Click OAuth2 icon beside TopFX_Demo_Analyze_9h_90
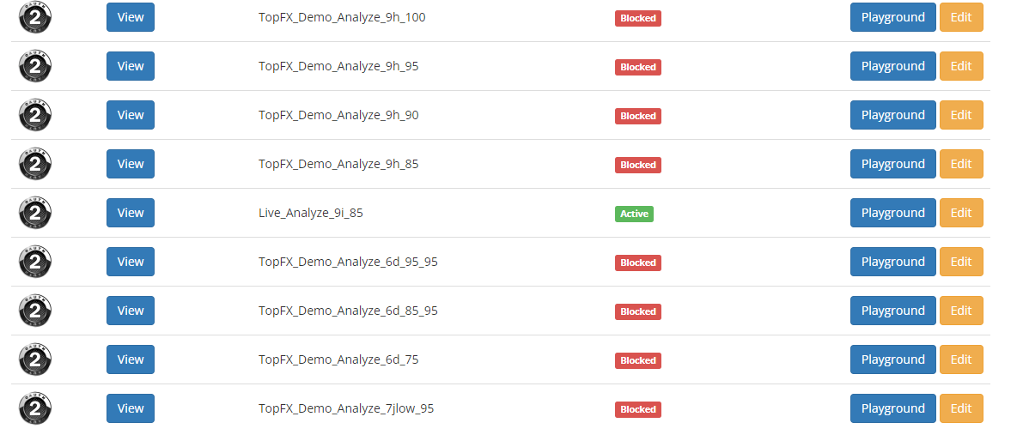Viewport: 1023px width, 447px height. 35,115
